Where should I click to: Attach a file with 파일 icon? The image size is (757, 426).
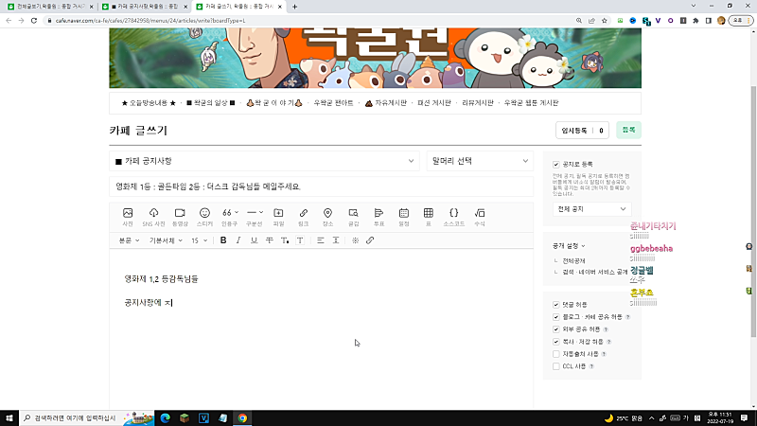(x=278, y=217)
